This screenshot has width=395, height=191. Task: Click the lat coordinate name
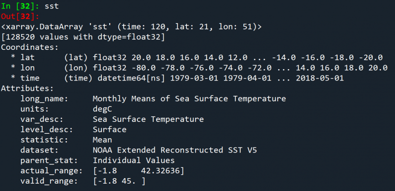pos(28,58)
